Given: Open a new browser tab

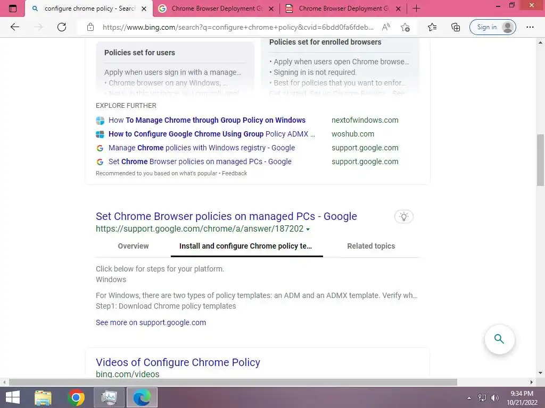Looking at the screenshot, I should tap(416, 8).
